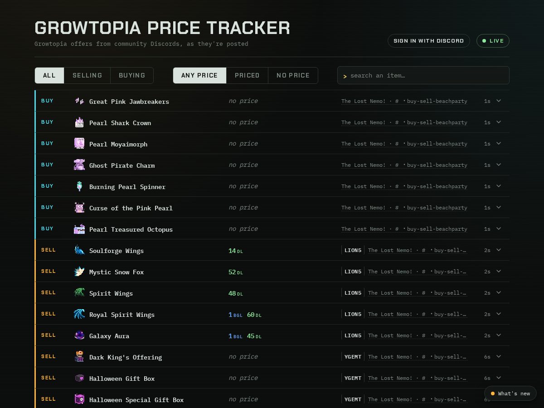544x408 pixels.
Task: Expand the Mystic Snow Fox row chevron
Action: point(499,271)
